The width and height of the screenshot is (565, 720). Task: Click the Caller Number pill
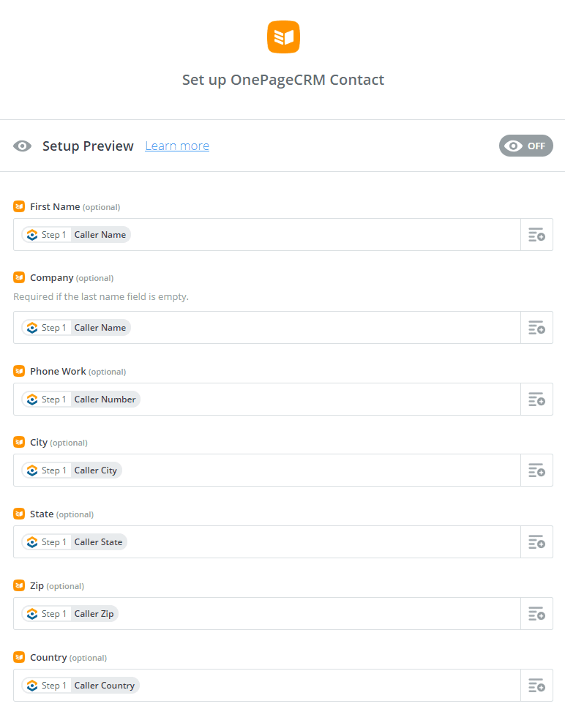[81, 400]
